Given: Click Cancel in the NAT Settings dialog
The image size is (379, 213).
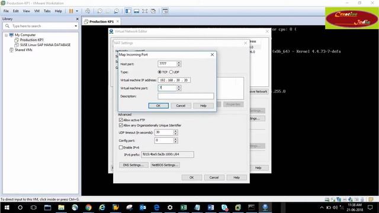Looking at the screenshot, I should pos(214,177).
